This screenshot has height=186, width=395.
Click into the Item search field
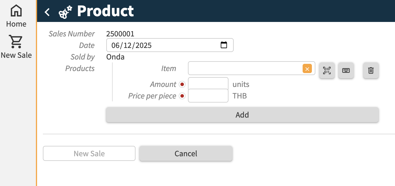245,68
